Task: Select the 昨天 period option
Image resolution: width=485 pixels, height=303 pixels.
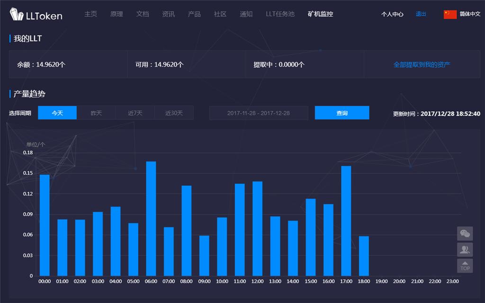Action: pos(96,113)
